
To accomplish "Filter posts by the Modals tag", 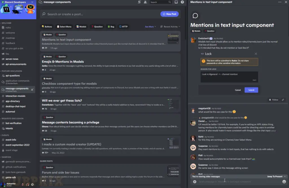I will (x=81, y=27).
